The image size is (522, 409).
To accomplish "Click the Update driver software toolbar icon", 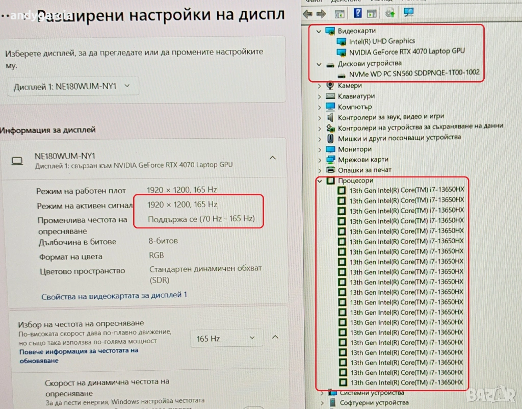I will pyautogui.click(x=390, y=13).
